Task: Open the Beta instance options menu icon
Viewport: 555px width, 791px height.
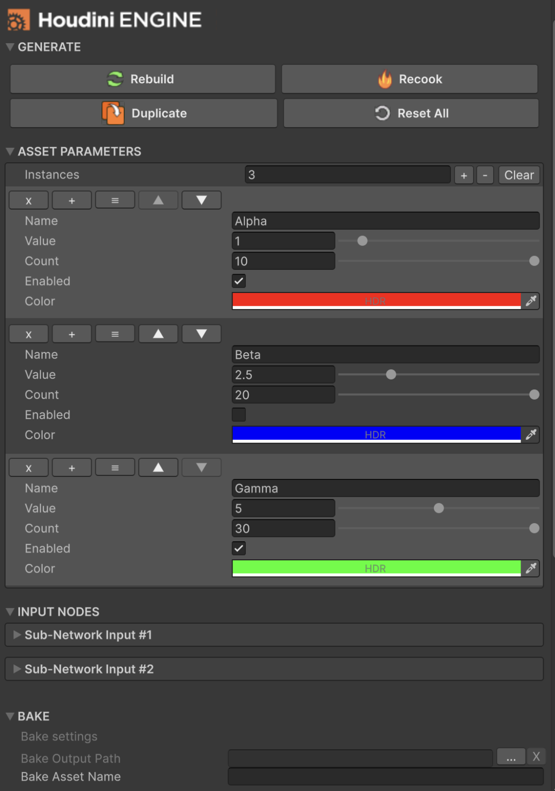Action: click(x=115, y=334)
